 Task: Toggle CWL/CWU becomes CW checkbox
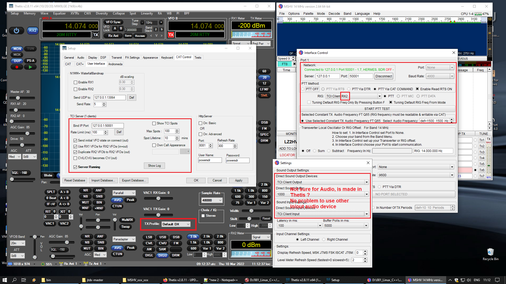[75, 158]
